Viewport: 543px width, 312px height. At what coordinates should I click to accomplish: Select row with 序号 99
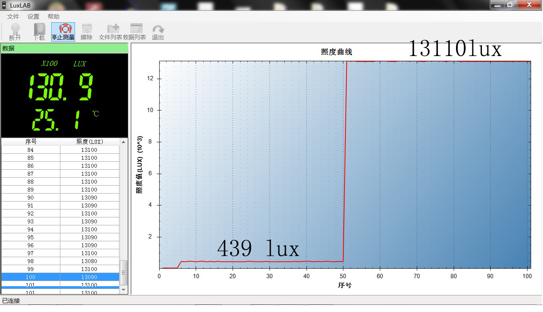pos(60,269)
